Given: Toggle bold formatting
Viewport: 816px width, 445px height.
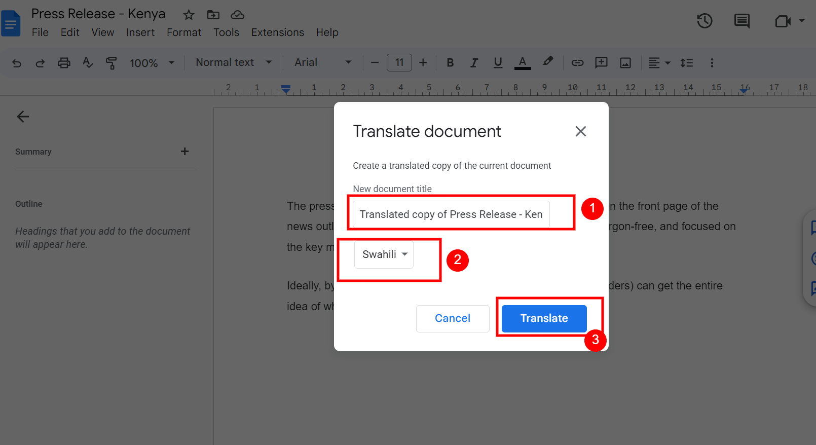Looking at the screenshot, I should coord(450,63).
